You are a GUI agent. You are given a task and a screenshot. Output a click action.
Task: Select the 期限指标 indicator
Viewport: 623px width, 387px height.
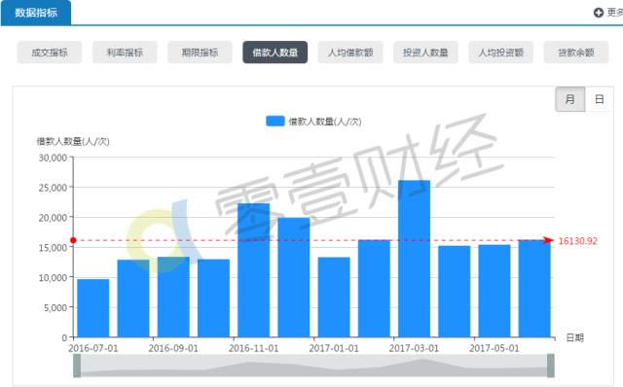[200, 53]
